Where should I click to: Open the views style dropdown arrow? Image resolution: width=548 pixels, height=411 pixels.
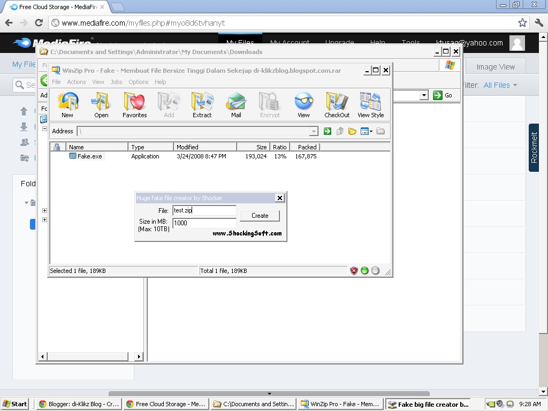pyautogui.click(x=371, y=131)
